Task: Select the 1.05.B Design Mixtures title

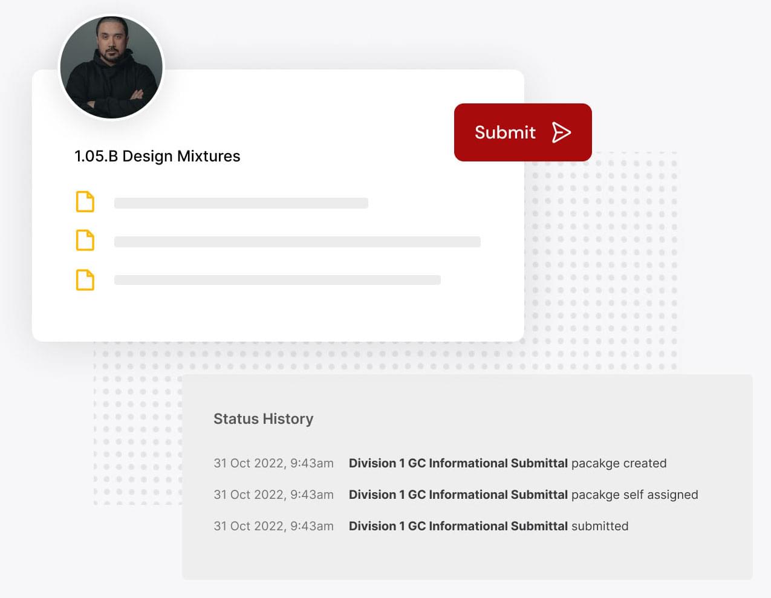Action: [x=157, y=156]
